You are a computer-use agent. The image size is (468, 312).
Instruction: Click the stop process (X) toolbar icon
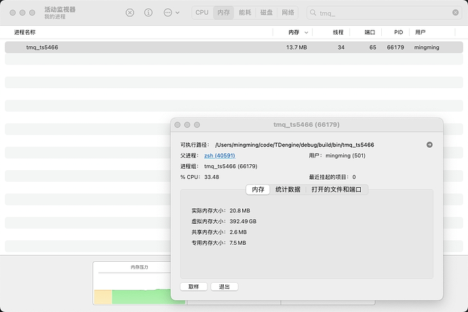tap(130, 13)
